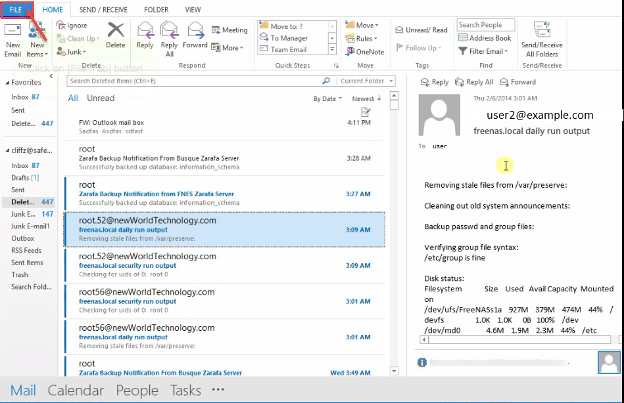
Task: Open the navigation options ellipsis
Action: 218,389
